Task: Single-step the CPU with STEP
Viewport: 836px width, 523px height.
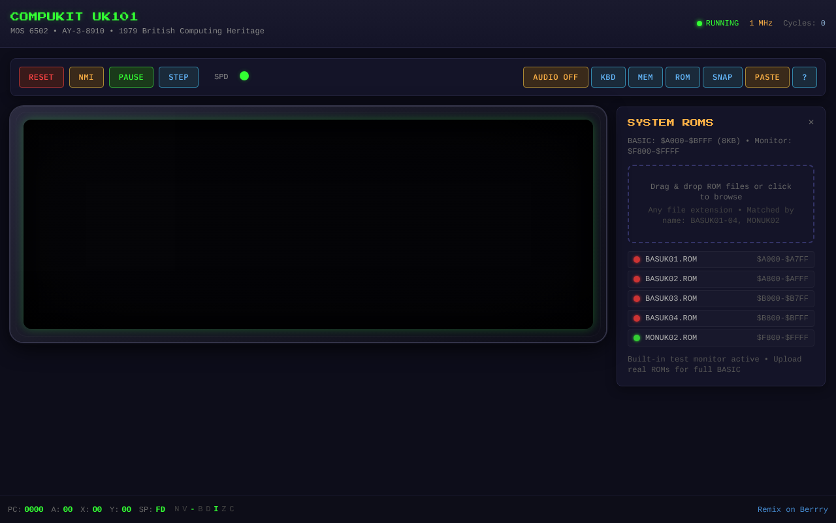Action: point(178,77)
